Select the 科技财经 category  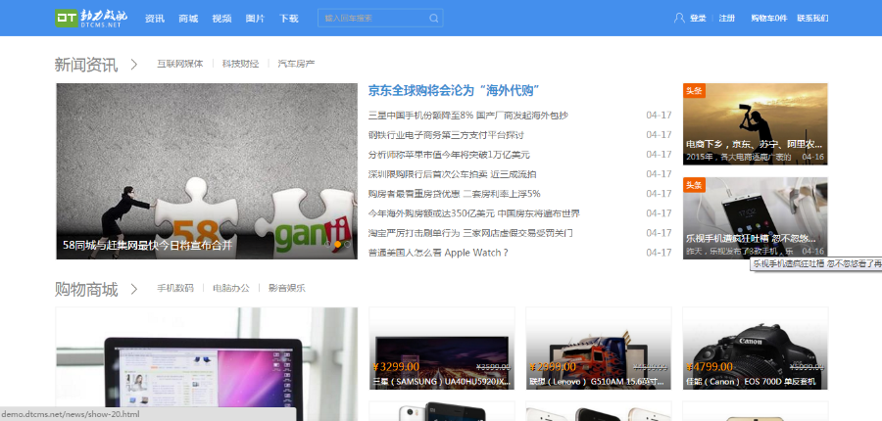pyautogui.click(x=240, y=64)
